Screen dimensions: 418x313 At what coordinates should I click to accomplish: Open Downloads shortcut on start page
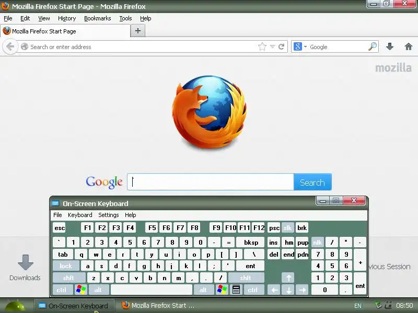[x=25, y=268]
